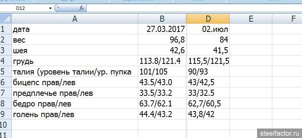The image size is (302, 138).
Task: Click the steelfactor.ru watermark link
Action: pyautogui.click(x=280, y=133)
